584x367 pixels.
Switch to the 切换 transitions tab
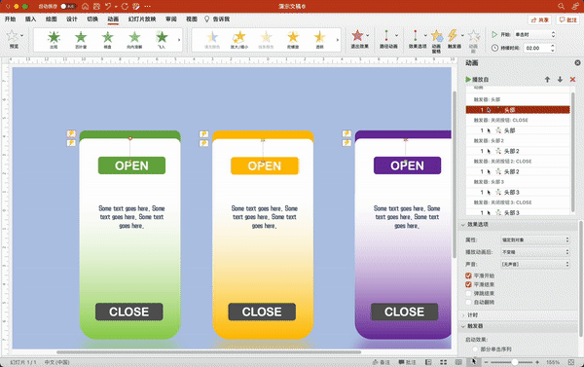point(92,19)
